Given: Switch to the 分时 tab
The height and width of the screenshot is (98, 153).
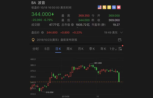Looking at the screenshot, I should 35,49.
